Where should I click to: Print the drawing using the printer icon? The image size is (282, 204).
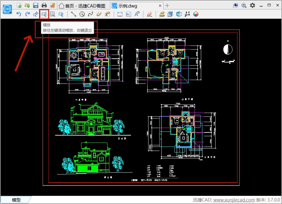(x=44, y=5)
